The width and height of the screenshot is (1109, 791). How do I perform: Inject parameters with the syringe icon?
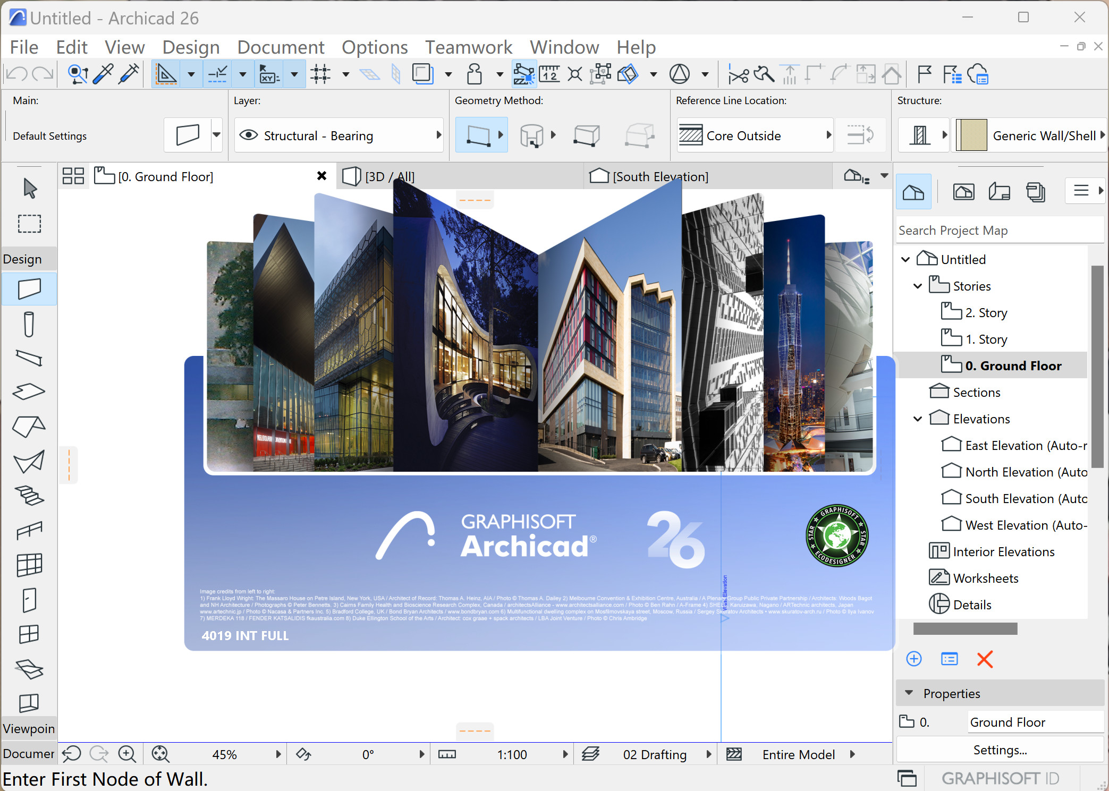(x=129, y=74)
